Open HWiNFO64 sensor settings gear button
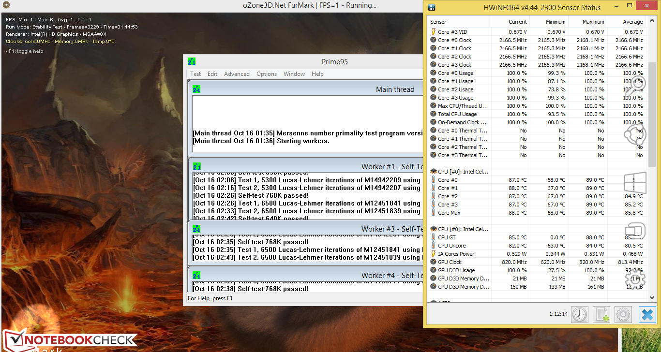The width and height of the screenshot is (661, 352). (x=623, y=315)
